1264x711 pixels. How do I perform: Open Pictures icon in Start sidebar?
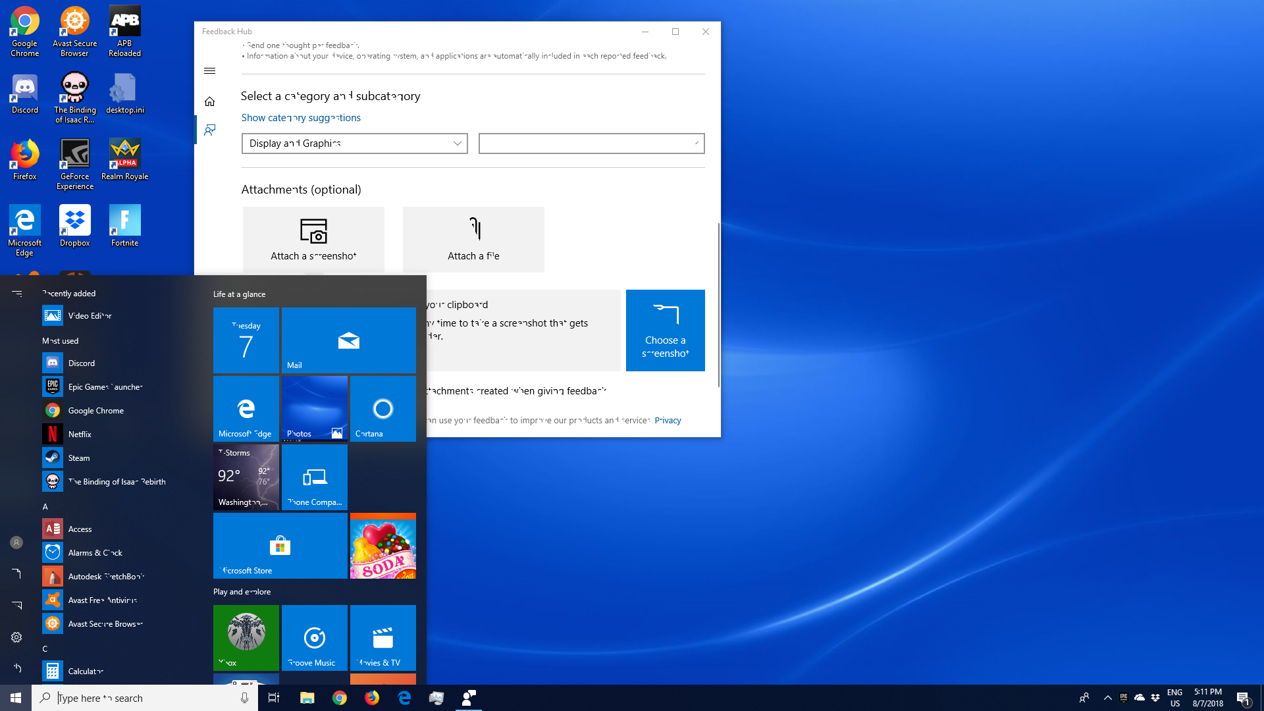[x=16, y=606]
